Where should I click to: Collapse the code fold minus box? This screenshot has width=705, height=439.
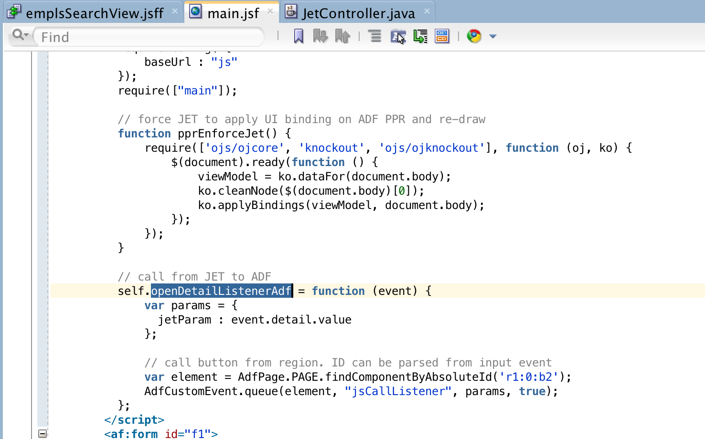point(43,433)
